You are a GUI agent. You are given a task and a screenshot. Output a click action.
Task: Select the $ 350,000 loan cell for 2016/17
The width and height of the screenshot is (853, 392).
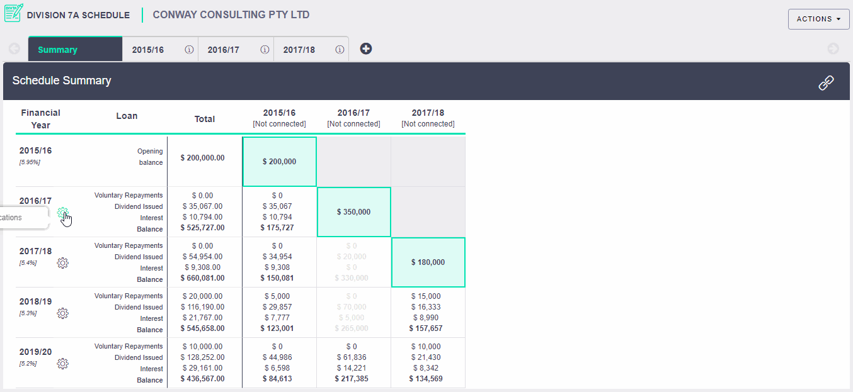pyautogui.click(x=353, y=212)
